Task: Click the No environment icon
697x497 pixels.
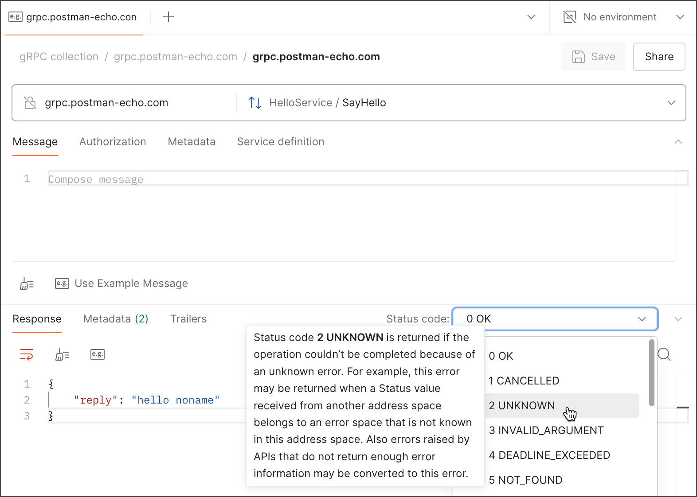Action: pyautogui.click(x=569, y=17)
